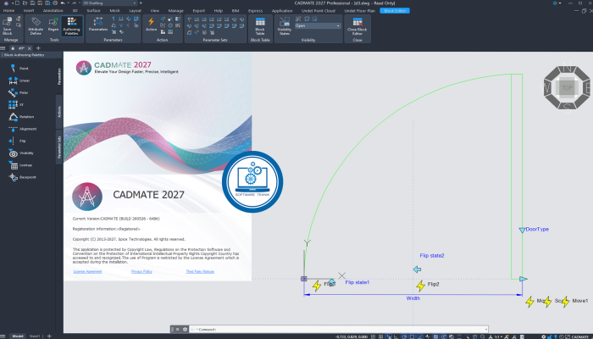Click command line settings wrench icon
Viewport: 593px width, 339px height.
[x=185, y=330]
